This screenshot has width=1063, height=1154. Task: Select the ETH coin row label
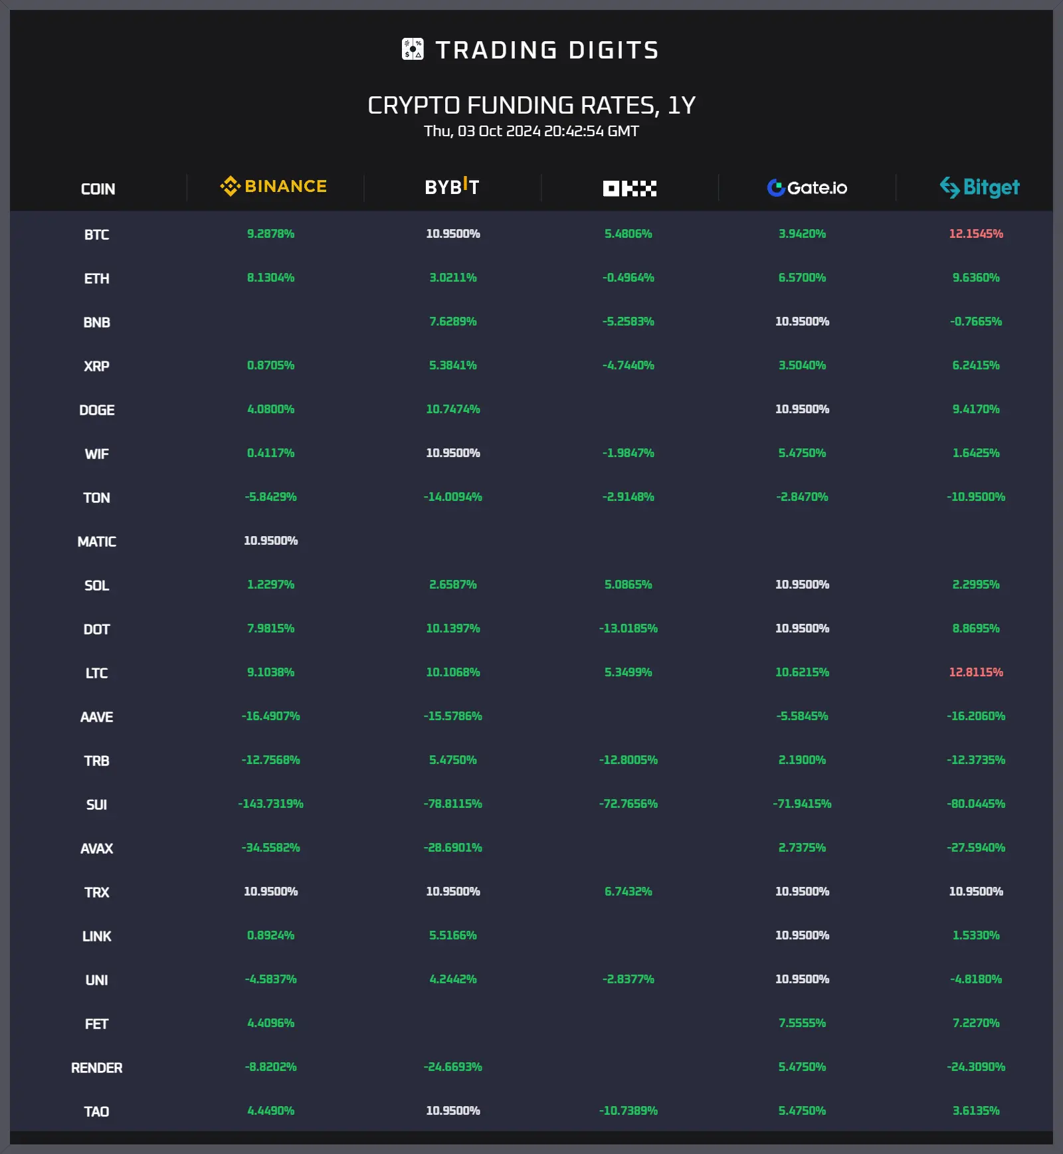point(96,278)
